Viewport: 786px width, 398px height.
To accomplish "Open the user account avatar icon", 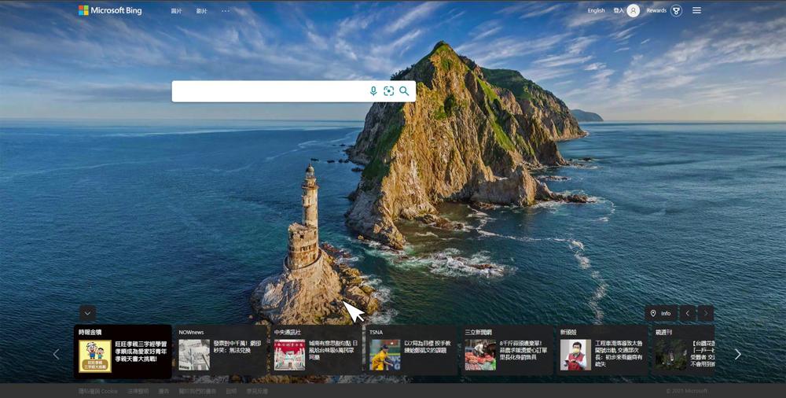I will (x=634, y=11).
